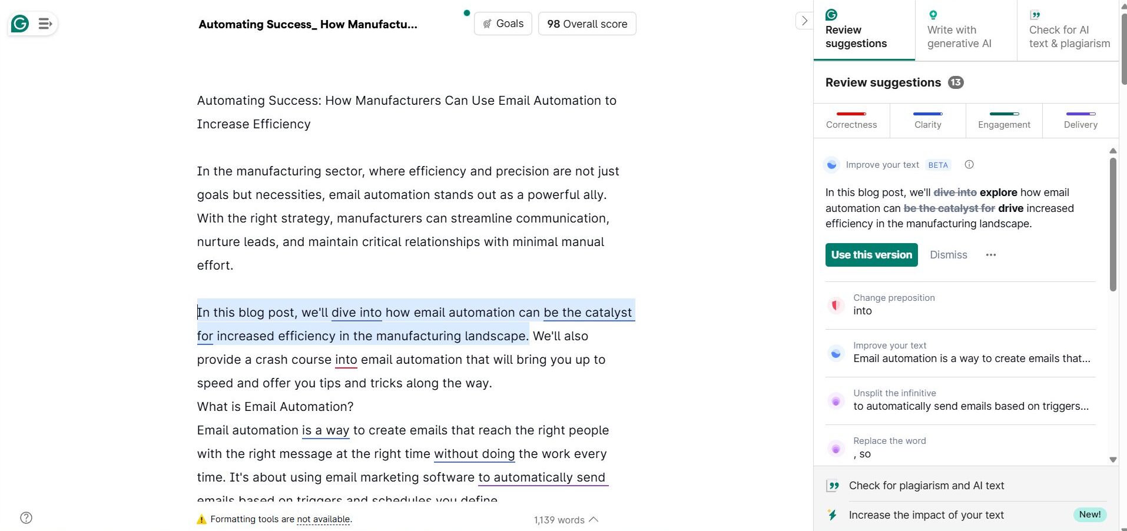This screenshot has width=1127, height=531.
Task: Open more options ellipsis next to Dismiss
Action: (x=991, y=255)
